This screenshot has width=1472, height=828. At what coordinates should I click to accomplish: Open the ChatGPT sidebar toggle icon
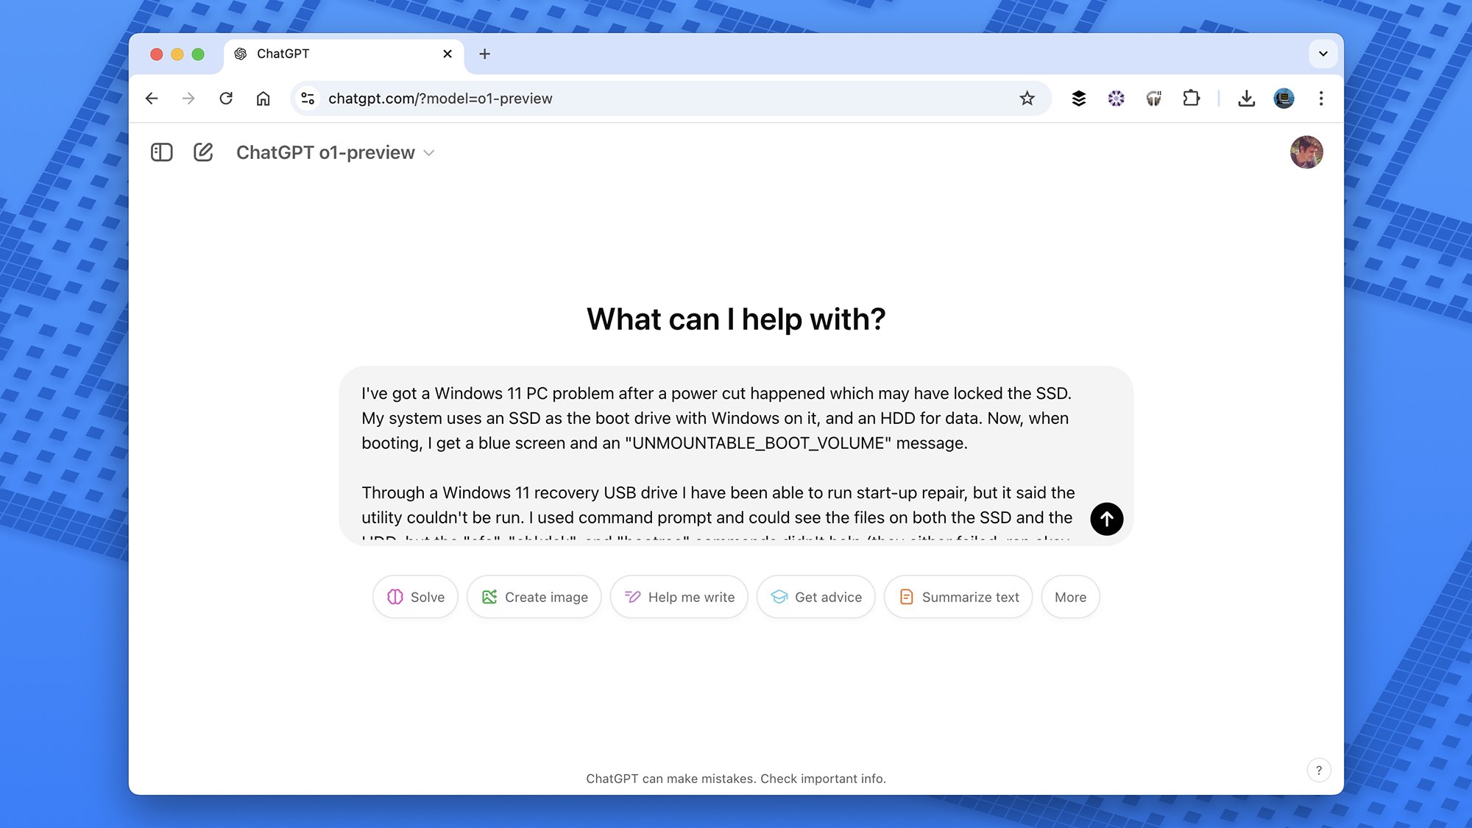161,152
